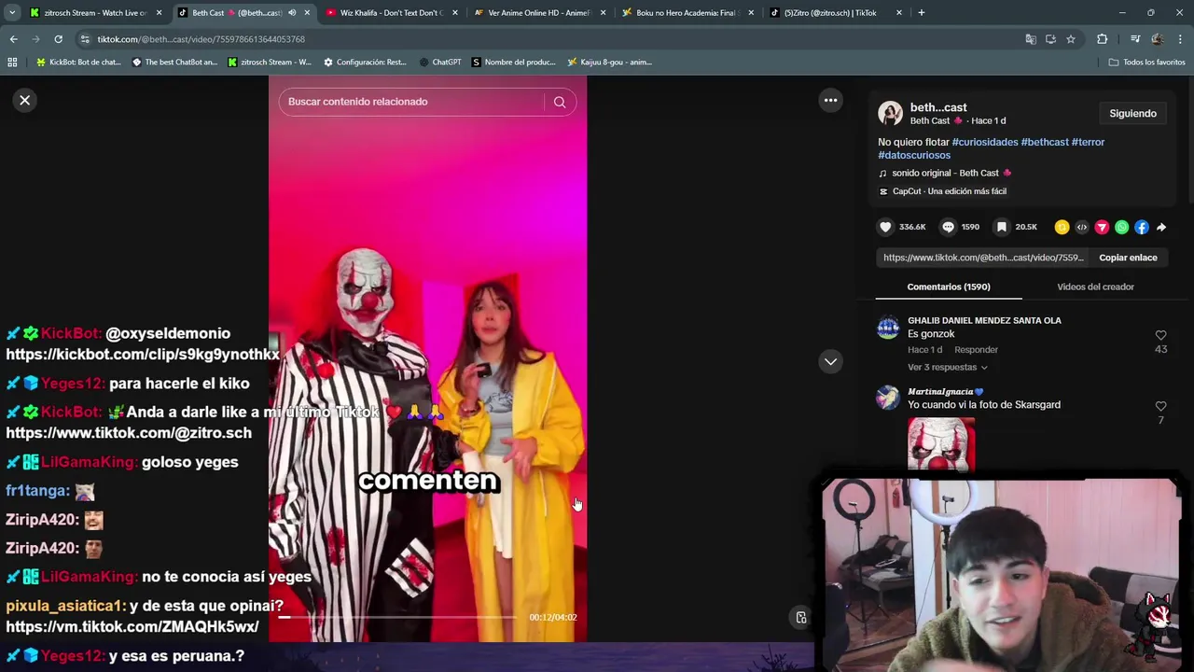This screenshot has width=1194, height=672.
Task: Open comments via speech bubble icon
Action: (948, 227)
